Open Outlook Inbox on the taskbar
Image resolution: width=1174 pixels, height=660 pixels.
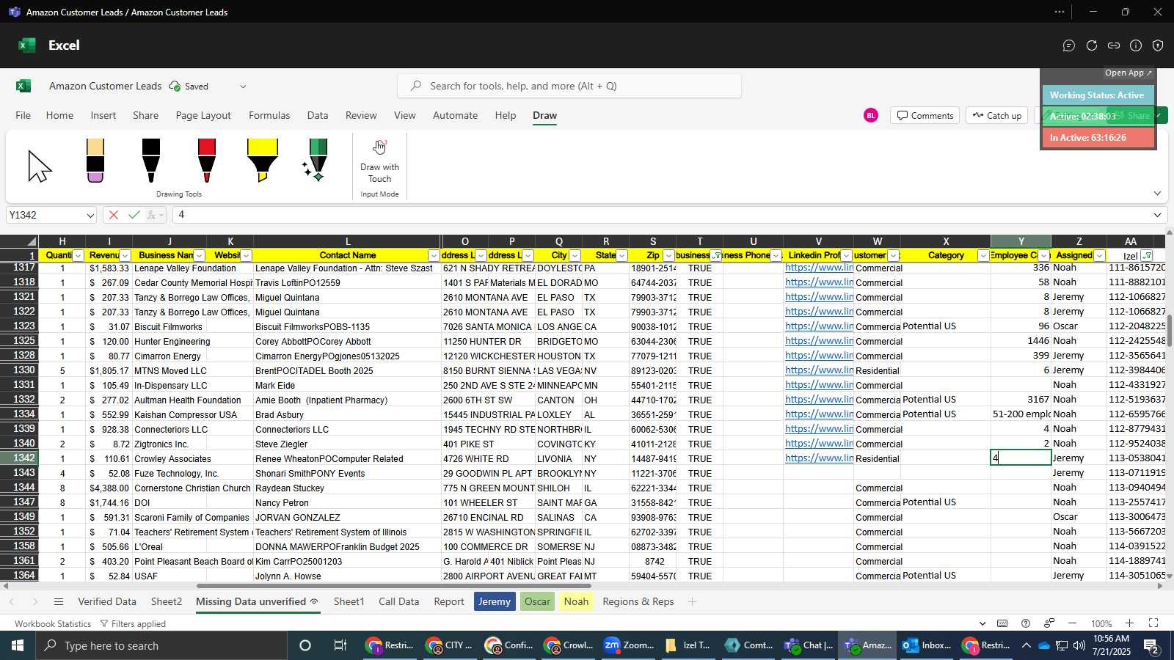click(x=927, y=645)
